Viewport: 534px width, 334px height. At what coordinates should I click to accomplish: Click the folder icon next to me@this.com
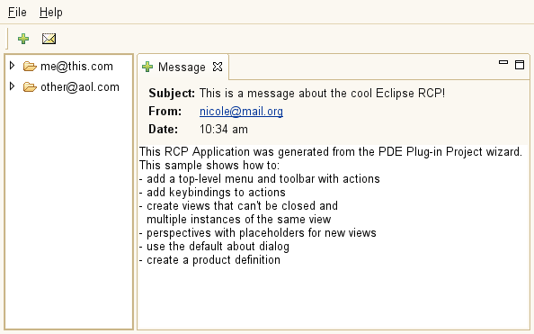point(30,67)
